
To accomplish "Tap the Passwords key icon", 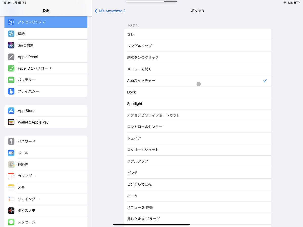I will pos(11,141).
